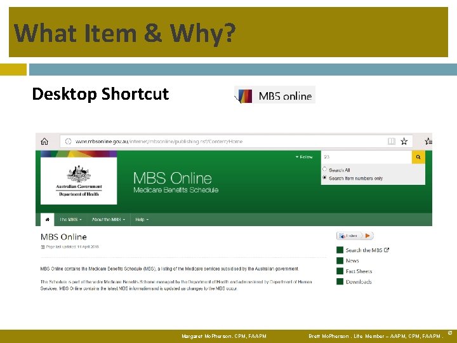Viewport: 457px width, 343px height.
Task: Toggle reading view book icon
Action: (x=392, y=142)
